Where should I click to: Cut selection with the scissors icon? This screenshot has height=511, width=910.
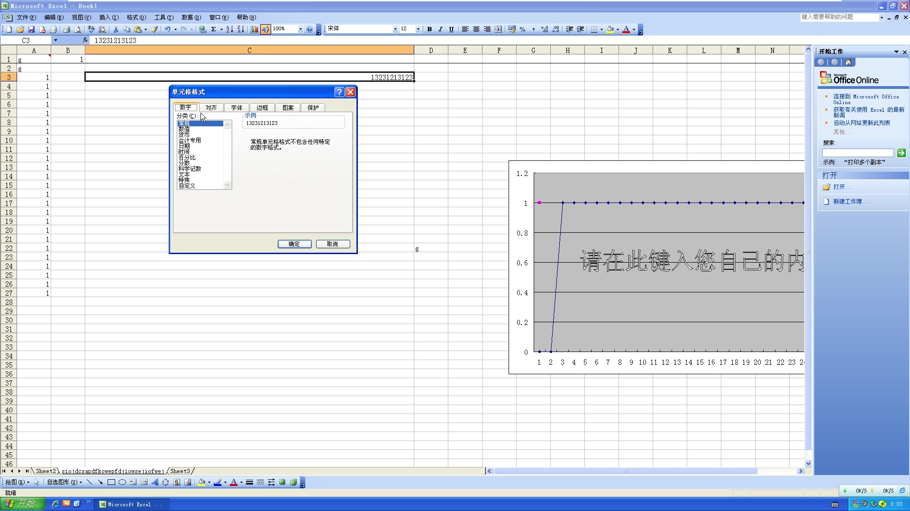116,29
